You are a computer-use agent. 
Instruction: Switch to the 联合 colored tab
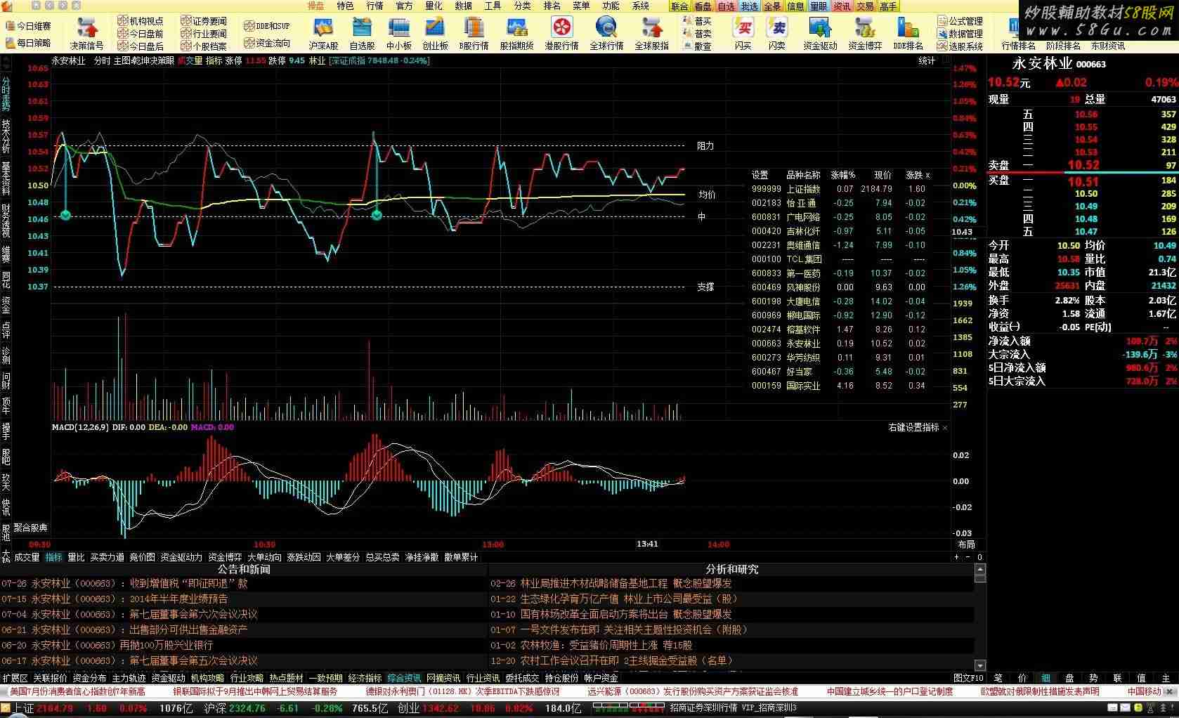point(679,6)
